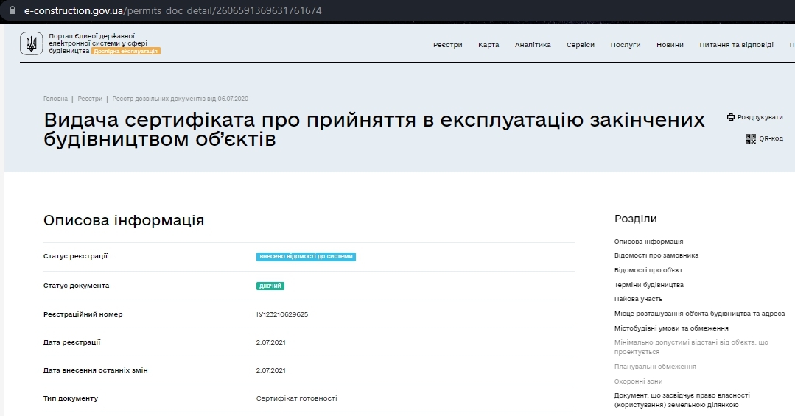The image size is (795, 416).
Task: Open Документ, що засвідчує право власності link
Action: pyautogui.click(x=682, y=401)
